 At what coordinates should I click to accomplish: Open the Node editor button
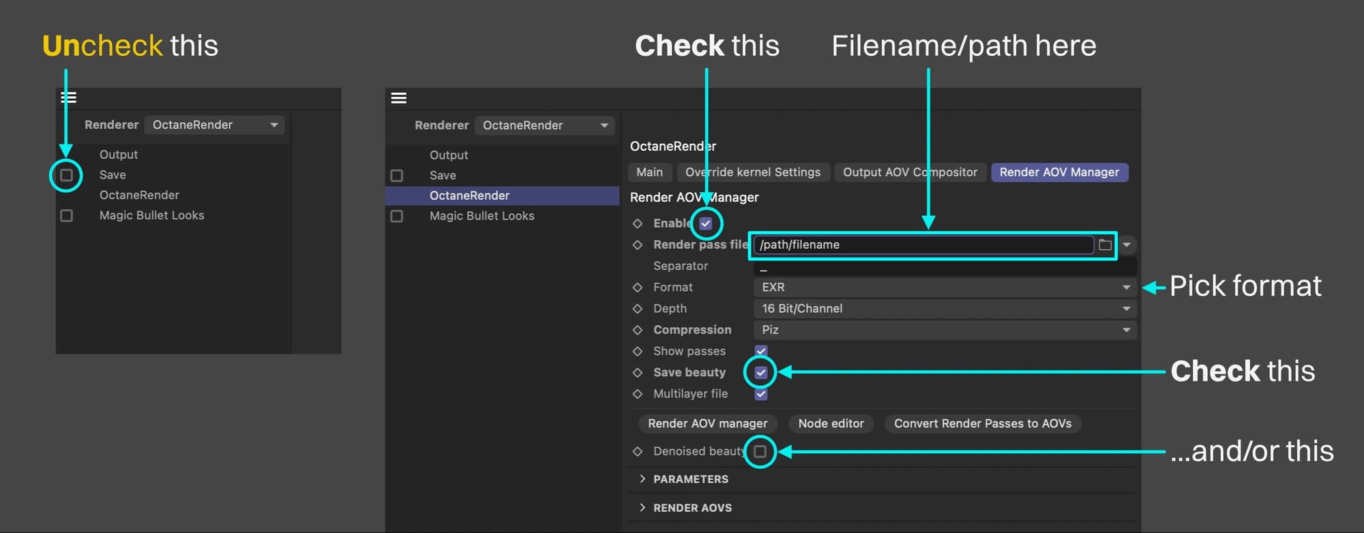(x=831, y=423)
